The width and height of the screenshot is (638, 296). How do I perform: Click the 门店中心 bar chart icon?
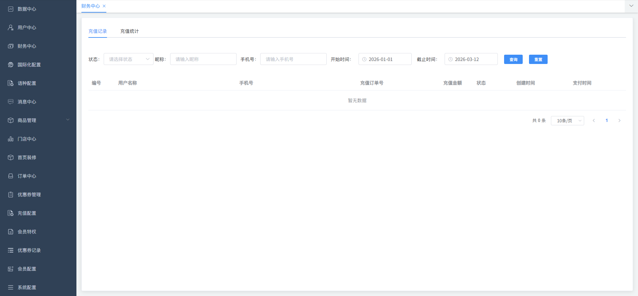11,139
